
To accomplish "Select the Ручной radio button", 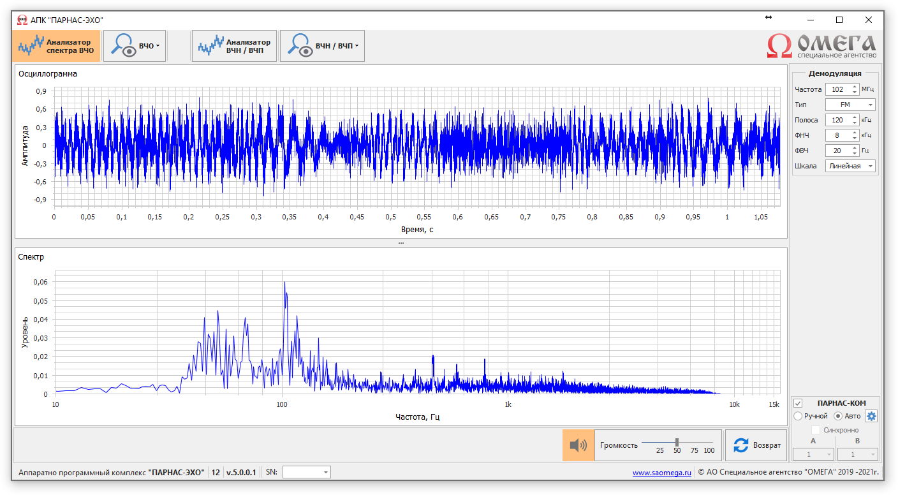I will [798, 416].
